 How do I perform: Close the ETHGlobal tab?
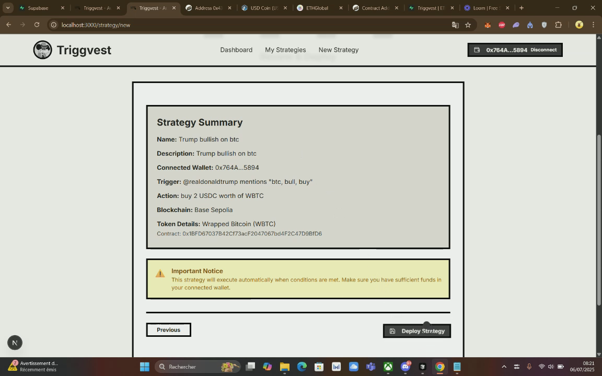[x=341, y=8]
